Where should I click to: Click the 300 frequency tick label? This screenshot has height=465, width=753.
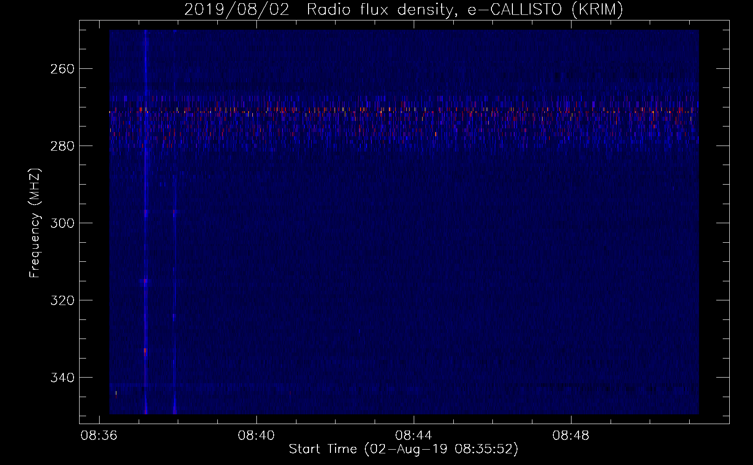[x=62, y=223]
